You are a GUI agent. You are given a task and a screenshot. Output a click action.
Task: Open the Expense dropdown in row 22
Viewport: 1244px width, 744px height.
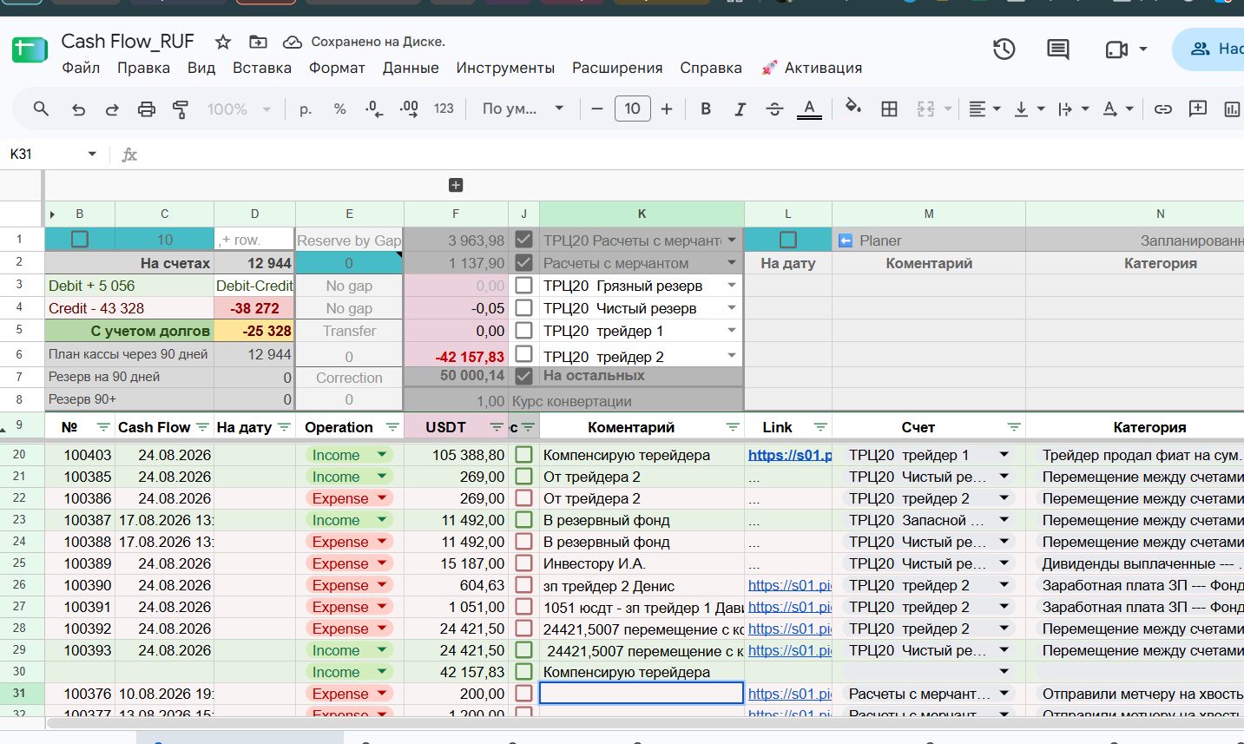point(349,498)
